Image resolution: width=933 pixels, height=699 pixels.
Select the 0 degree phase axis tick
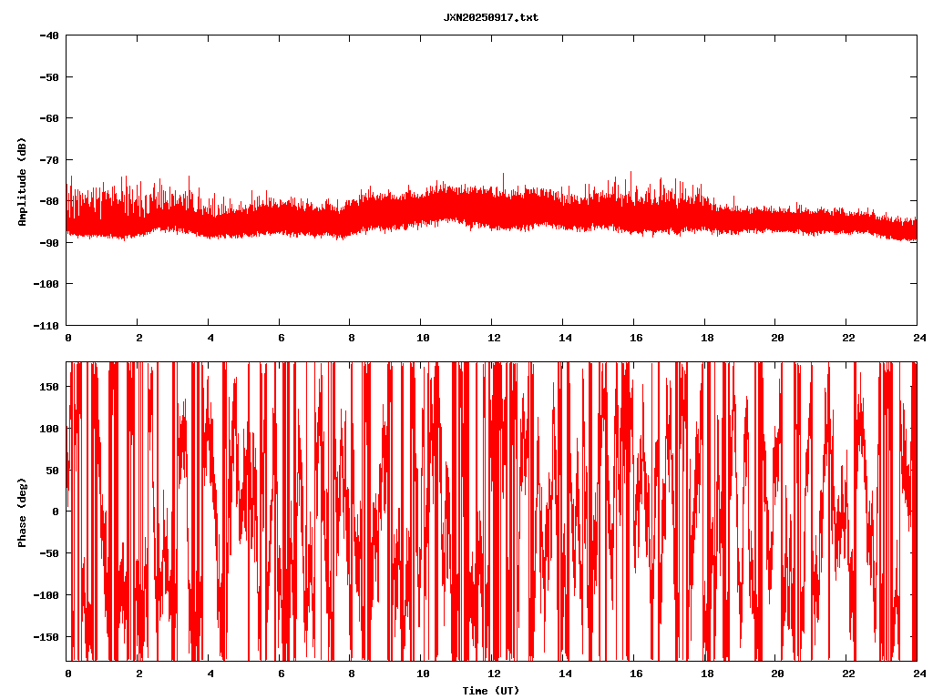(56, 512)
